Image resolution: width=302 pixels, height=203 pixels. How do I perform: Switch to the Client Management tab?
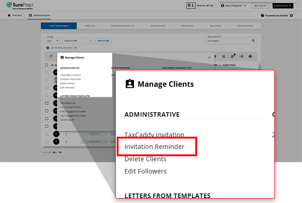tap(59, 26)
